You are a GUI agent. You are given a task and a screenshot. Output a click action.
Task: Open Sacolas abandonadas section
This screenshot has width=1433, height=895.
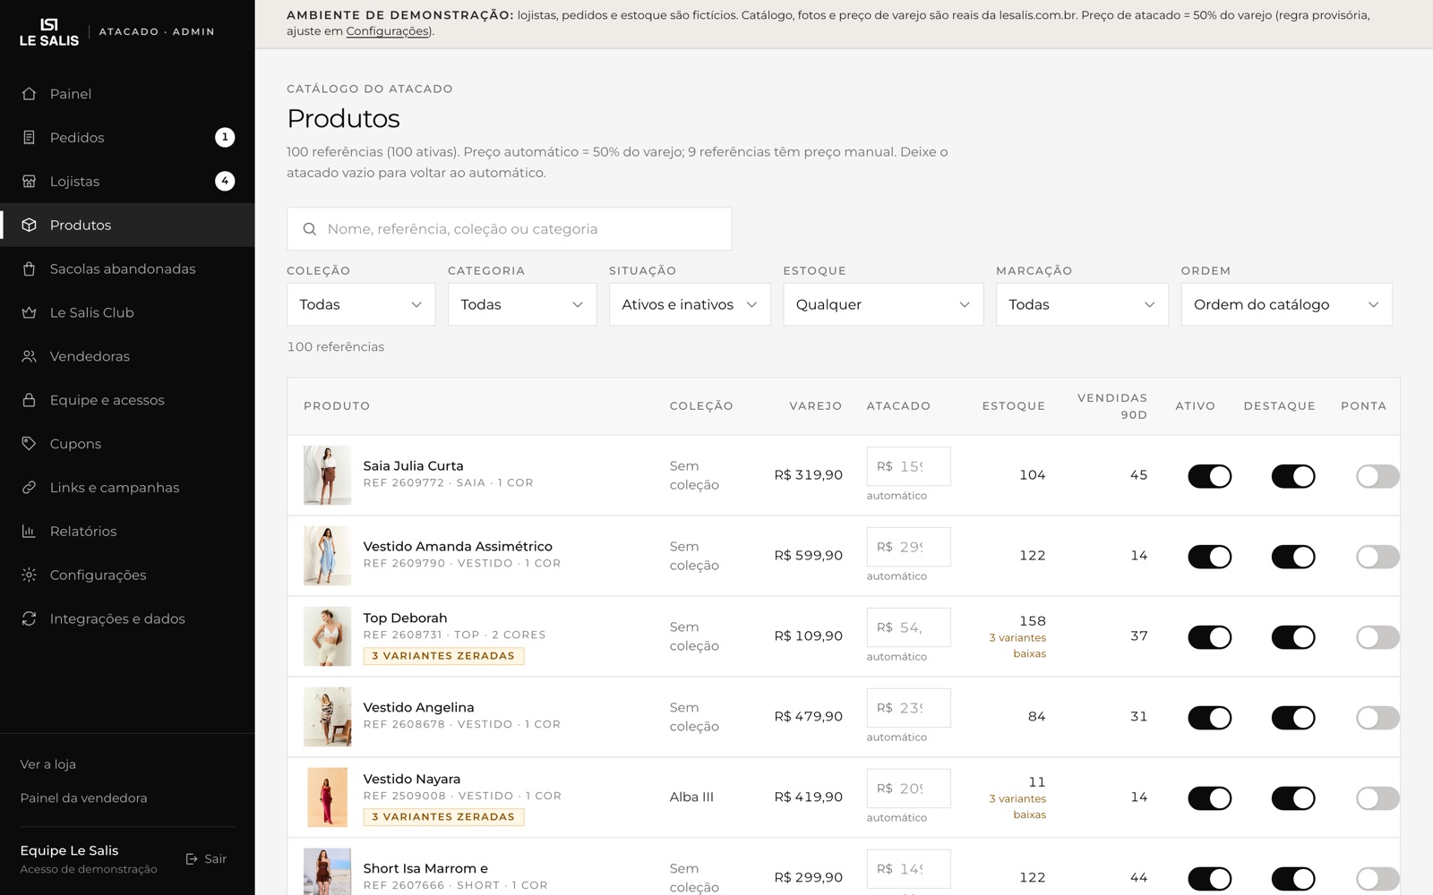click(127, 269)
